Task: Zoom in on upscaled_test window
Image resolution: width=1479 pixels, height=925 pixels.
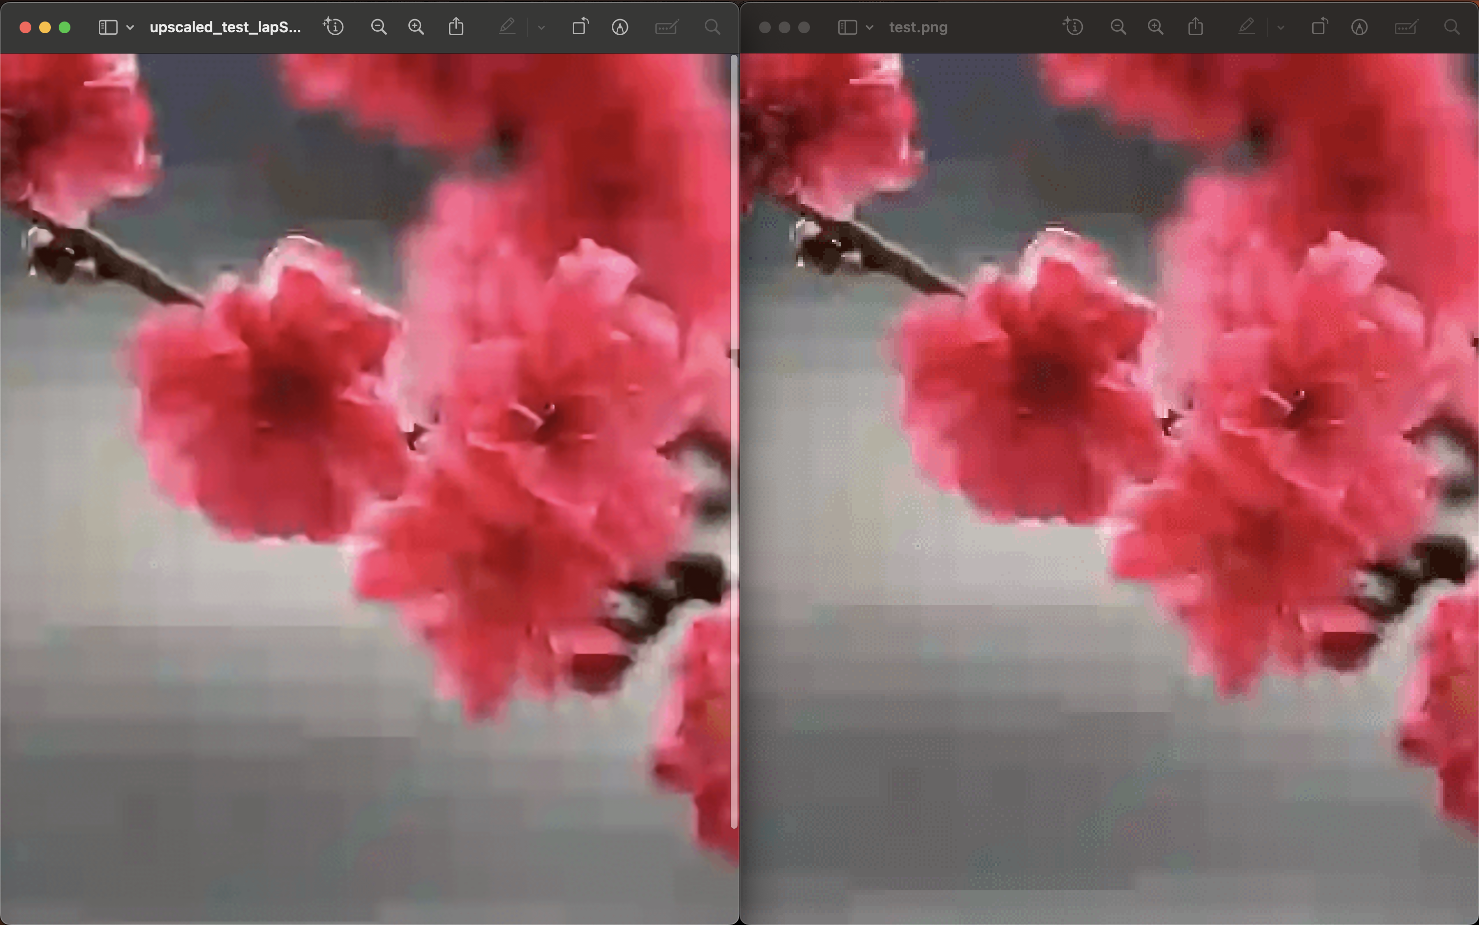Action: point(416,27)
